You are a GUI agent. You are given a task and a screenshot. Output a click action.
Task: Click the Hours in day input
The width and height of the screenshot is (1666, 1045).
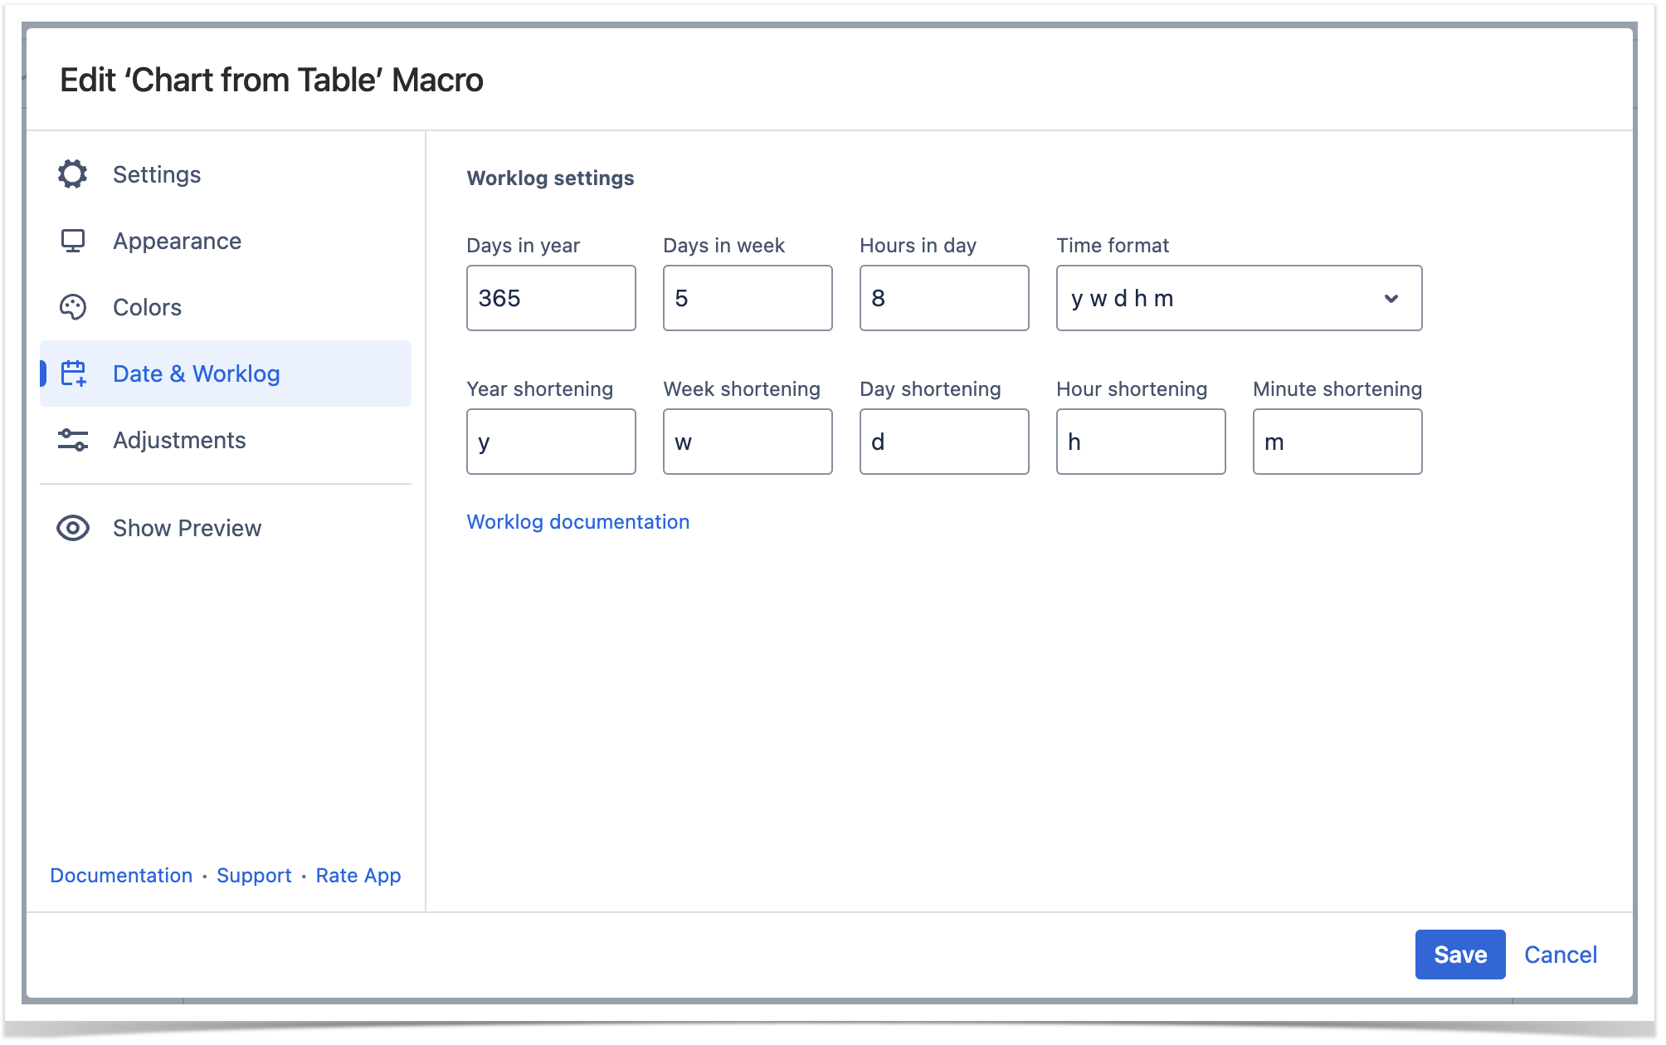tap(944, 298)
